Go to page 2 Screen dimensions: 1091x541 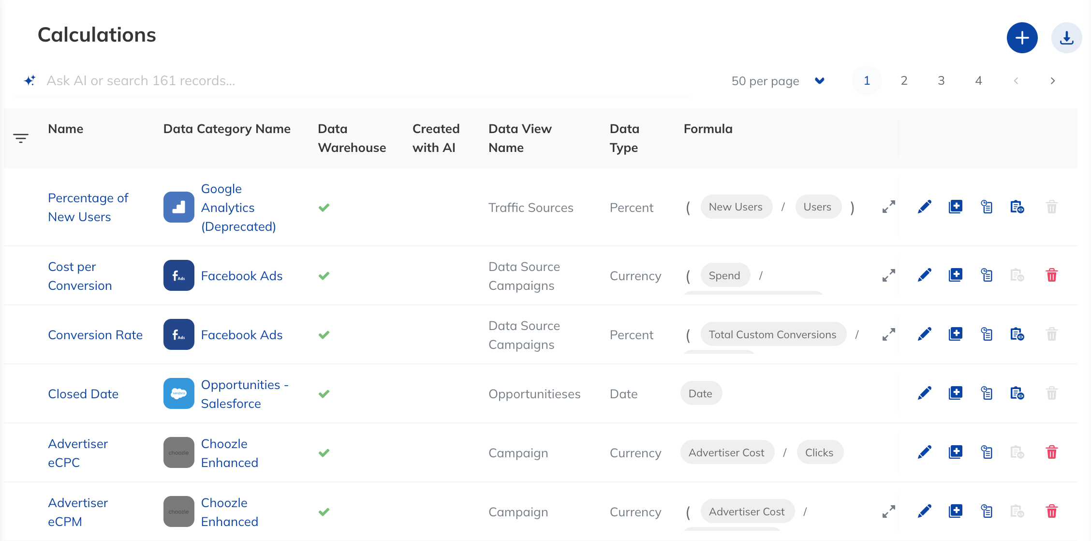(x=904, y=80)
